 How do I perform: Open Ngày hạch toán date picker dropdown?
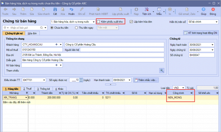212,45
